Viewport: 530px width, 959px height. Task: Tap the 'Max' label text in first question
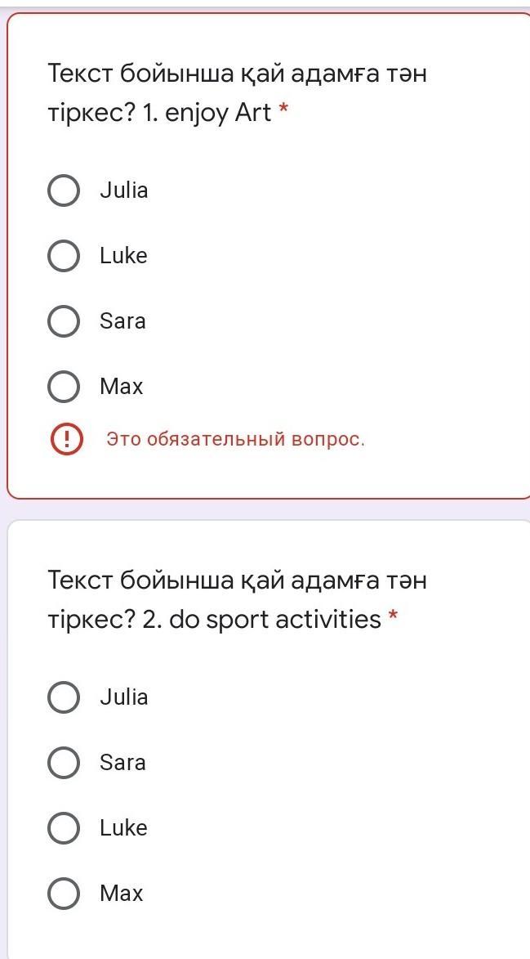(x=121, y=387)
